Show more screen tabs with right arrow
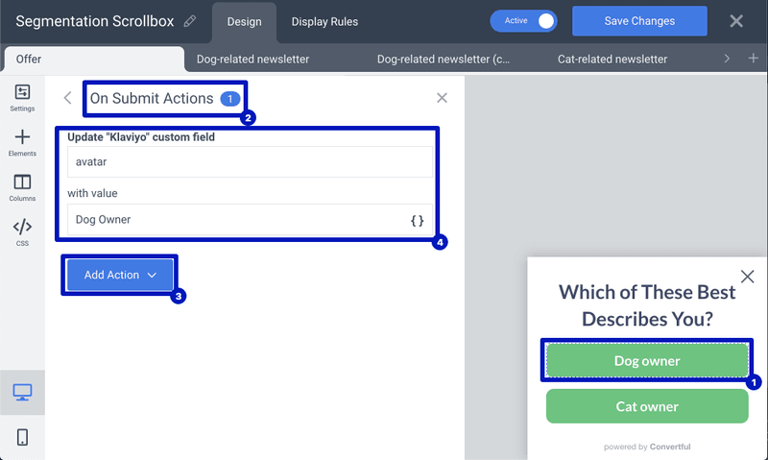Viewport: 768px width, 460px height. pos(727,59)
